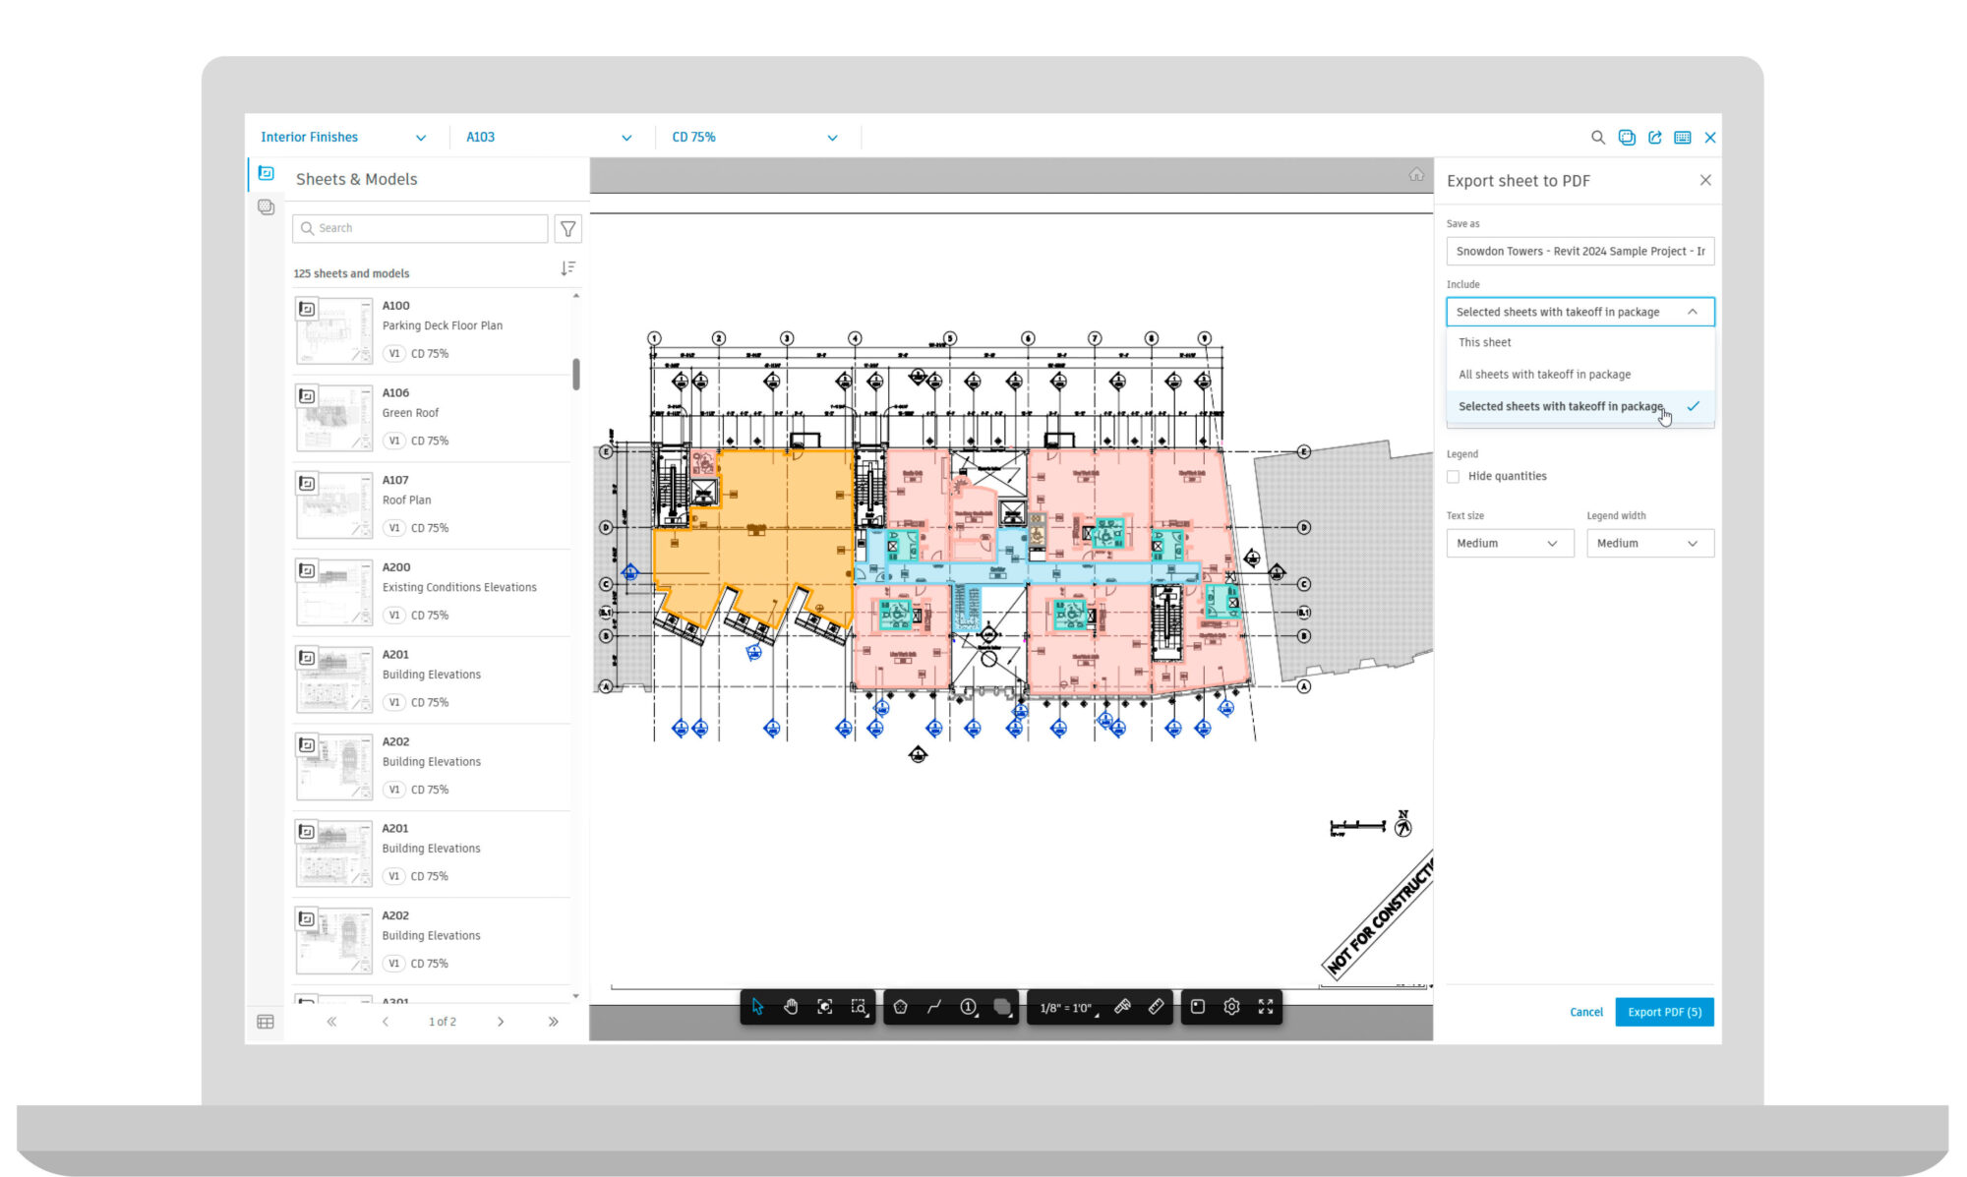Open the viewer Settings gear

(1231, 1007)
